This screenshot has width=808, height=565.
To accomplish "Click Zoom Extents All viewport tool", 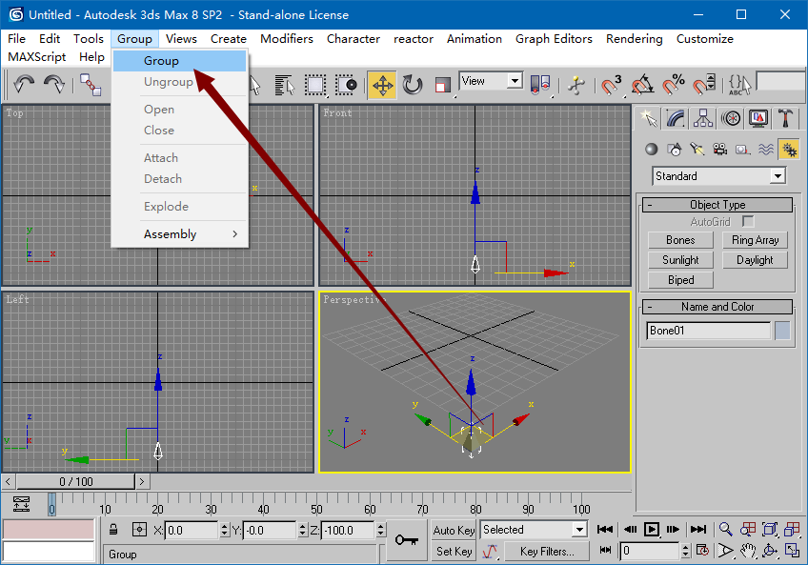I will tap(792, 530).
